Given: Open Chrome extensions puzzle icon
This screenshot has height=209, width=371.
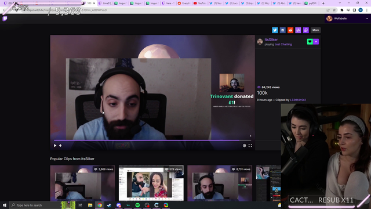Looking at the screenshot, I should pos(342,10).
